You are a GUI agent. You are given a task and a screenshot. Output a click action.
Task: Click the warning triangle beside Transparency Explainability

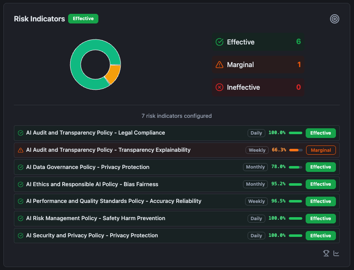click(20, 150)
